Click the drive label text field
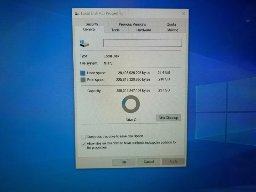Viewport: 256px width, 192px height. tap(142, 43)
